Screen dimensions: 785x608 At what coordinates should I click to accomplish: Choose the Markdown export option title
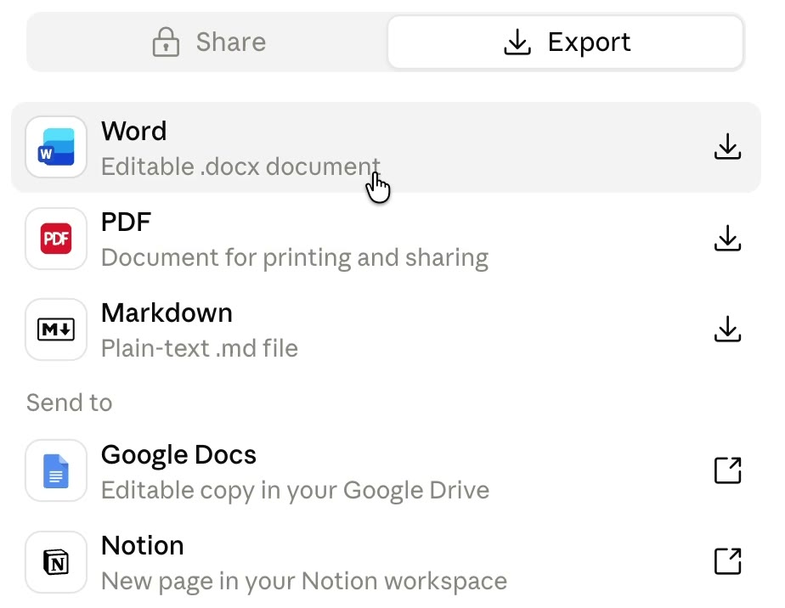pos(167,312)
